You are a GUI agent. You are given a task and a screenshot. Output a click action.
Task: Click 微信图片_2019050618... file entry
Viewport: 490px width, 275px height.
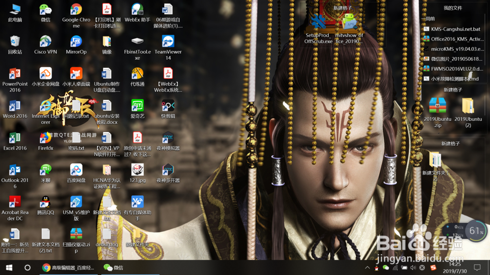[453, 59]
